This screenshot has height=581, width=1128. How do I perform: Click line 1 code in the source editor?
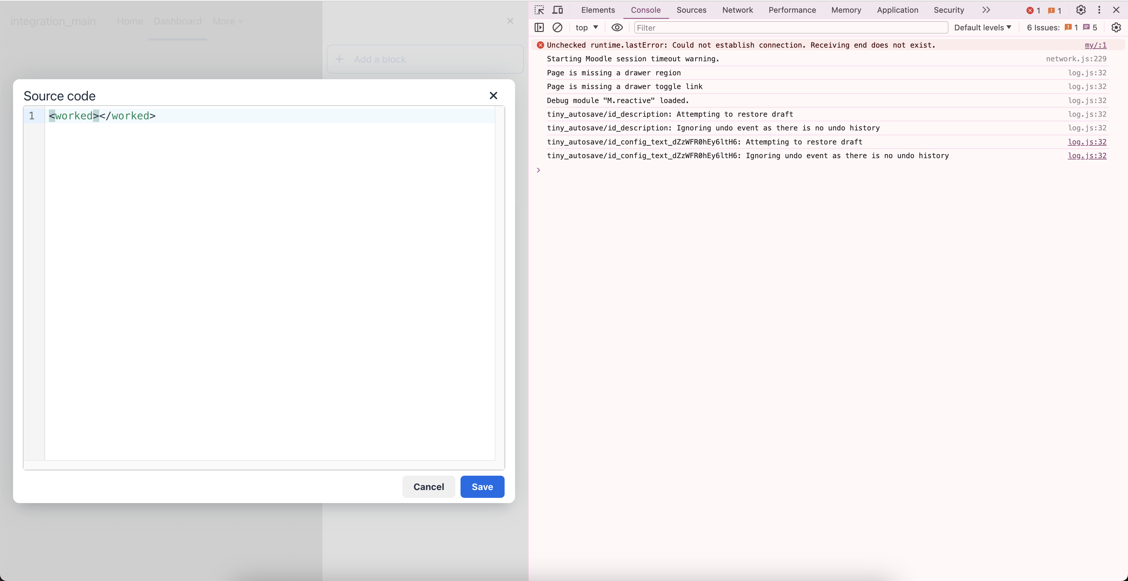pyautogui.click(x=102, y=115)
